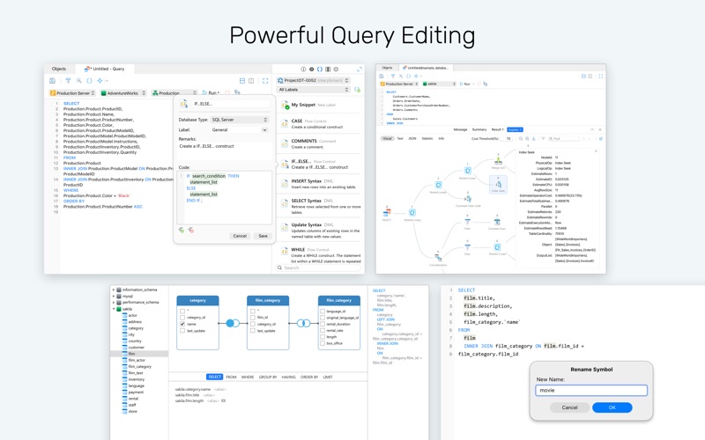Select the Merge Join node in plan
The image size is (705, 440).
click(498, 162)
